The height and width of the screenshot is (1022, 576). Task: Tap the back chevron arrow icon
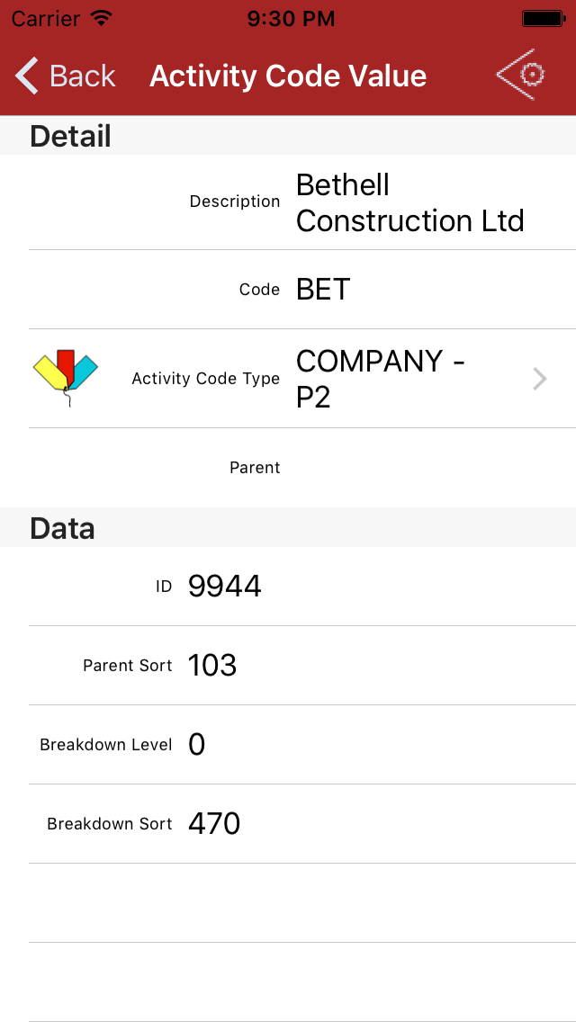[27, 76]
